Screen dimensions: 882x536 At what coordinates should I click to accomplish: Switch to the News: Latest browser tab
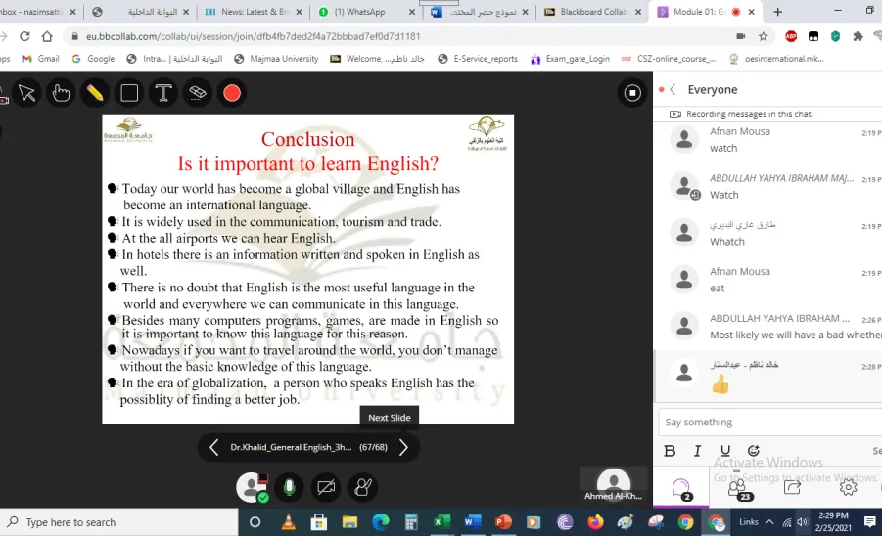point(253,12)
